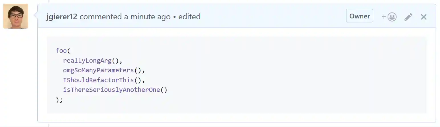Image resolution: width=440 pixels, height=127 pixels.
Task: Click the closing ");" line of code
Action: 59,100
